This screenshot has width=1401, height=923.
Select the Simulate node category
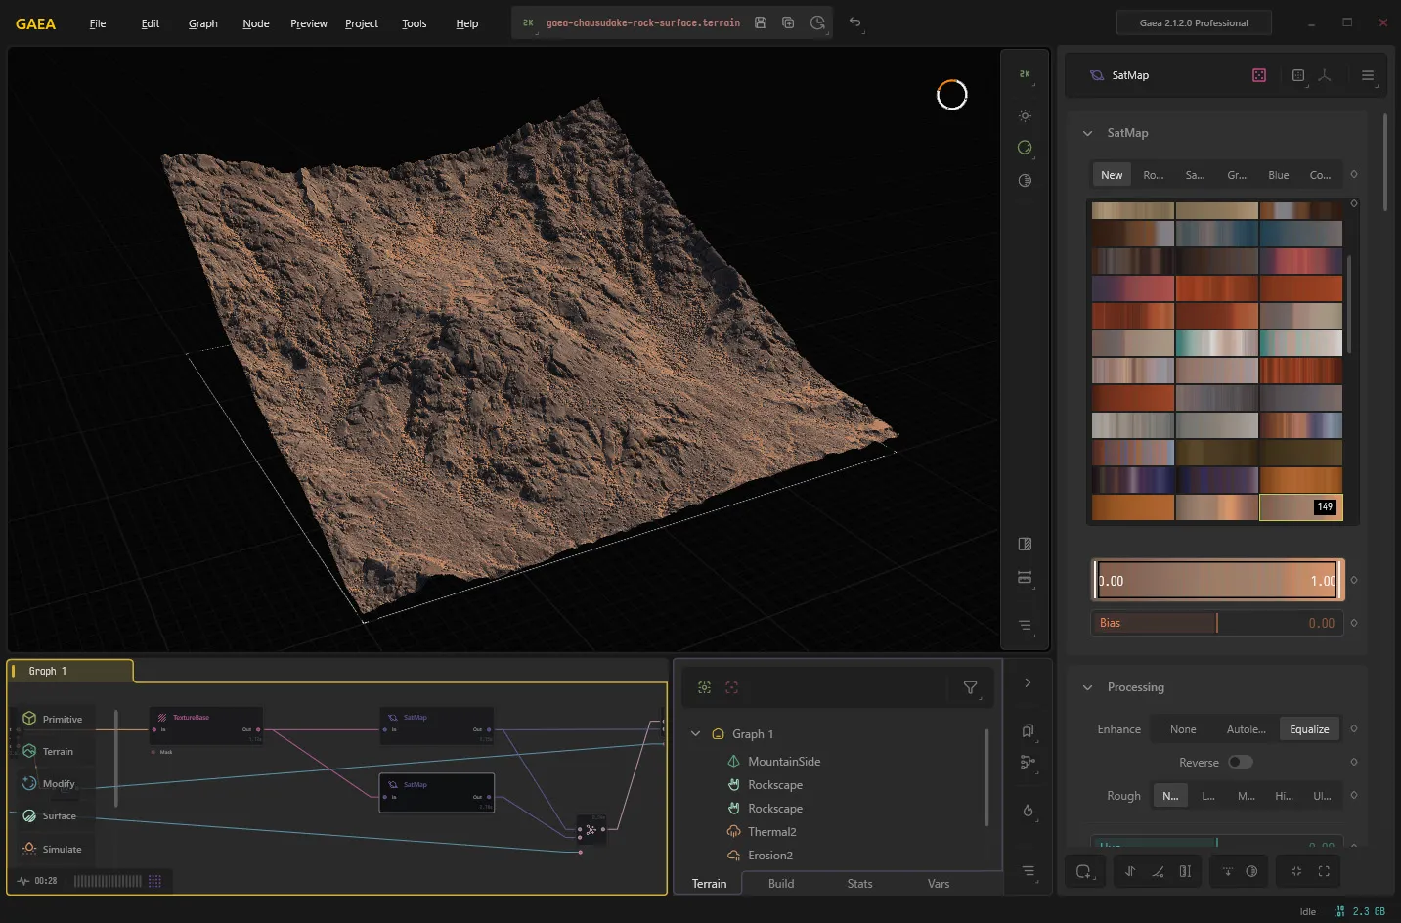coord(54,849)
